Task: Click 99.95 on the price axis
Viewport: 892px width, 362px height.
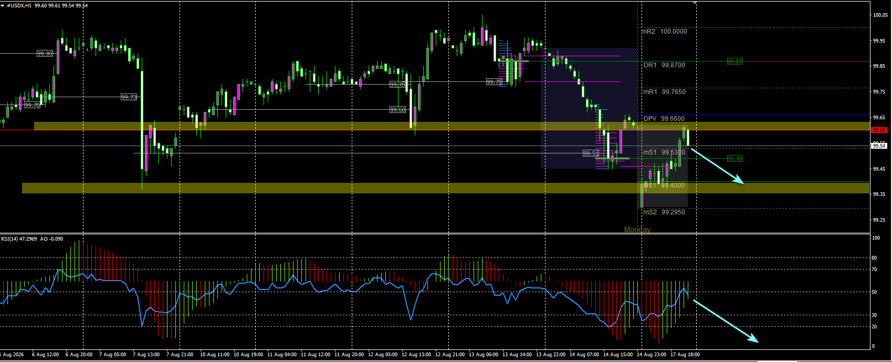Action: (x=879, y=41)
